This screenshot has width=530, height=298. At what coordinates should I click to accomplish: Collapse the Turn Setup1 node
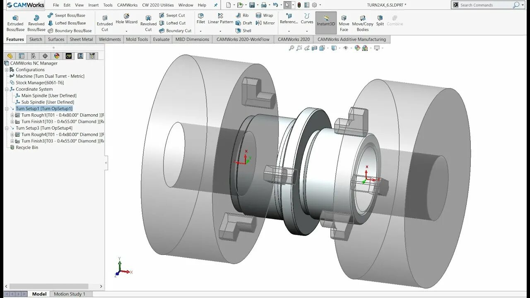click(7, 108)
